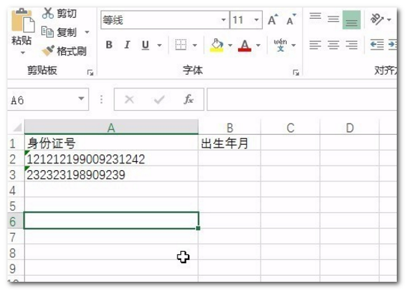The height and width of the screenshot is (290, 405).
Task: Click inside the formula bar input
Action: tap(302, 100)
